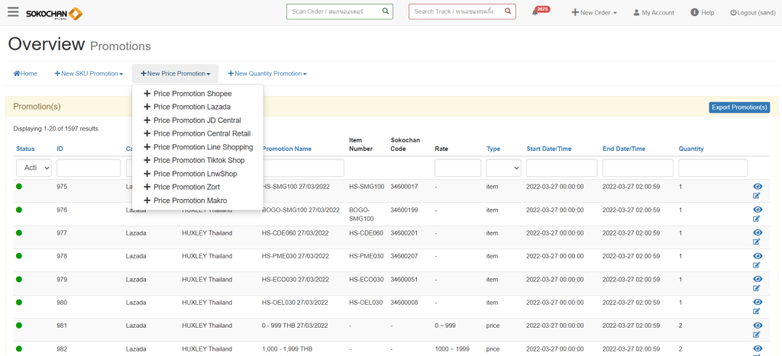Open the hamburger menu icon
The height and width of the screenshot is (356, 782).
[x=12, y=12]
